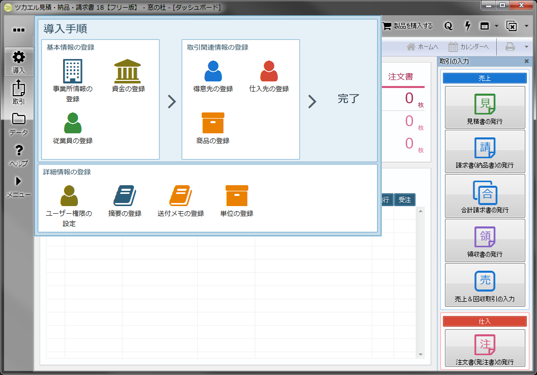Click 領収書の発行 button
This screenshot has height=375, width=537.
tap(485, 240)
